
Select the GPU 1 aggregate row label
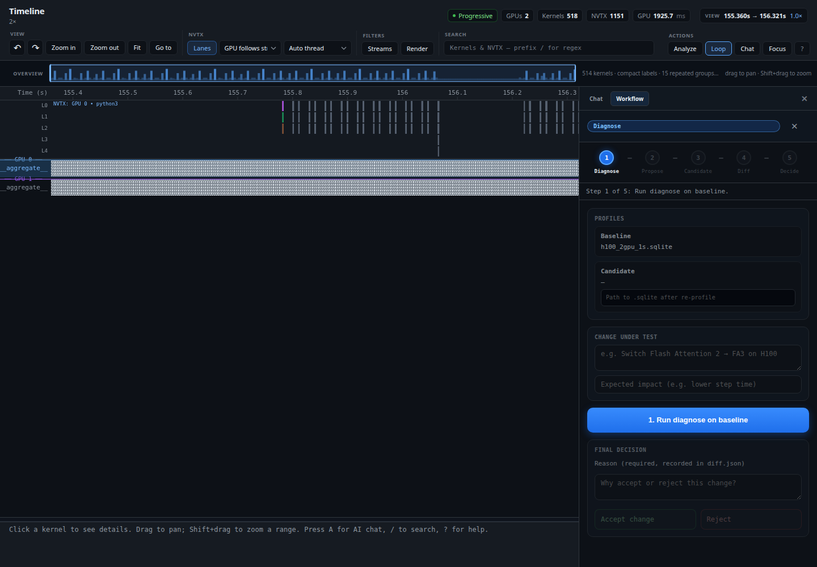[24, 187]
